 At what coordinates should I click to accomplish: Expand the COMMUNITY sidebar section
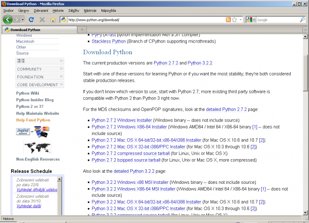pos(40,69)
